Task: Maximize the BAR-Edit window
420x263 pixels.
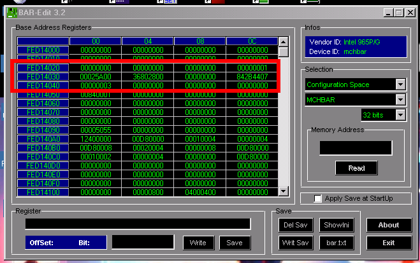Action: pyautogui.click(x=399, y=13)
